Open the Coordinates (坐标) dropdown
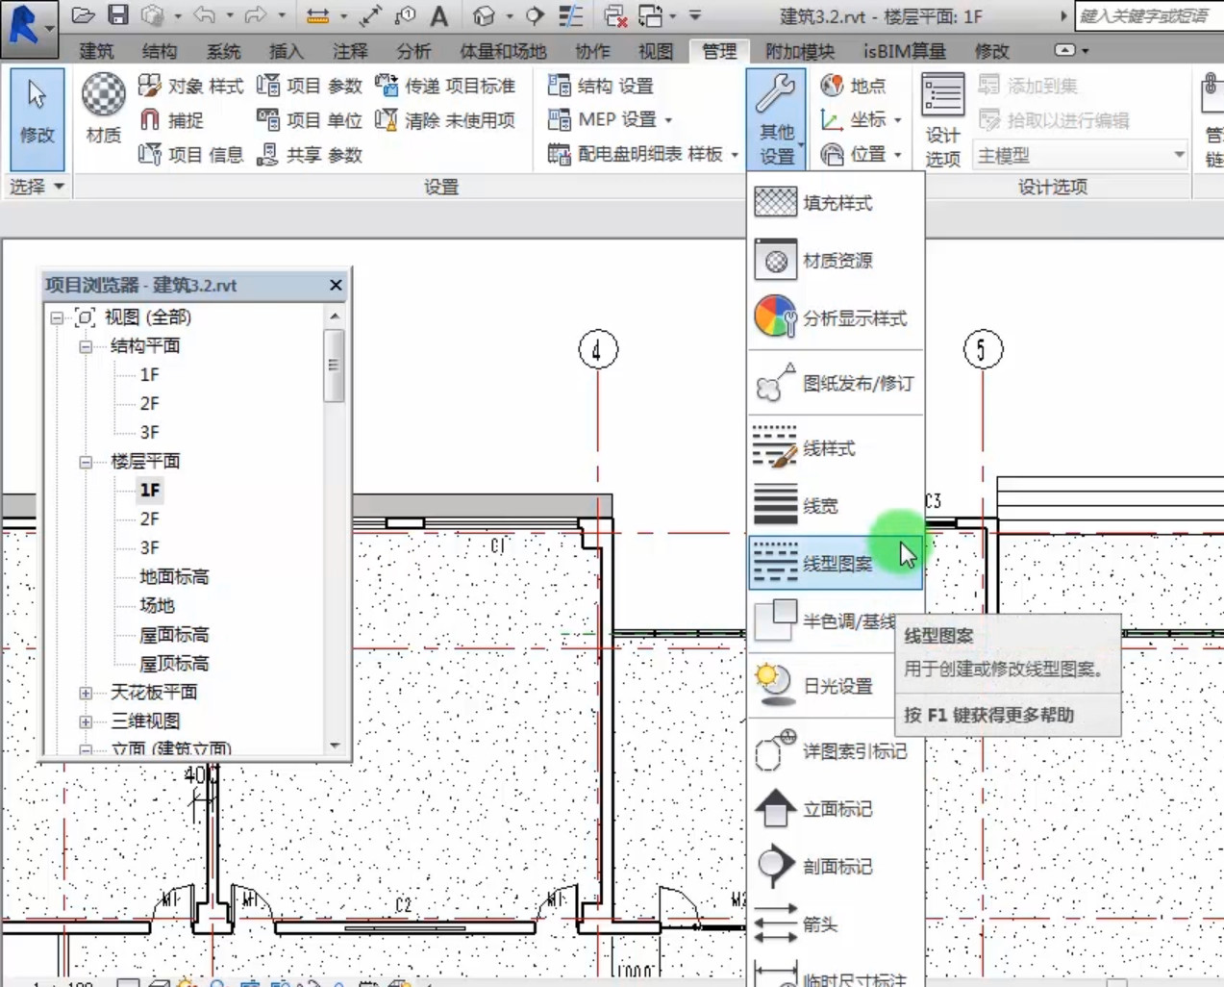This screenshot has width=1224, height=987. coord(861,119)
